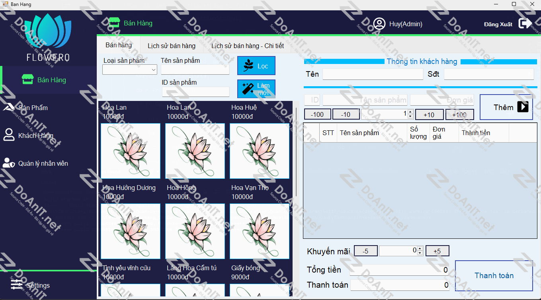
Task: Click the Đơn giá column header
Action: 444,133
